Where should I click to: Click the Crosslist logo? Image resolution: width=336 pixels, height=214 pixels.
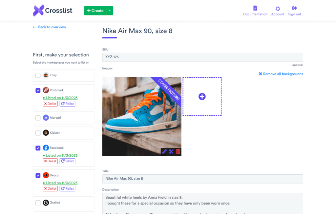(52, 10)
